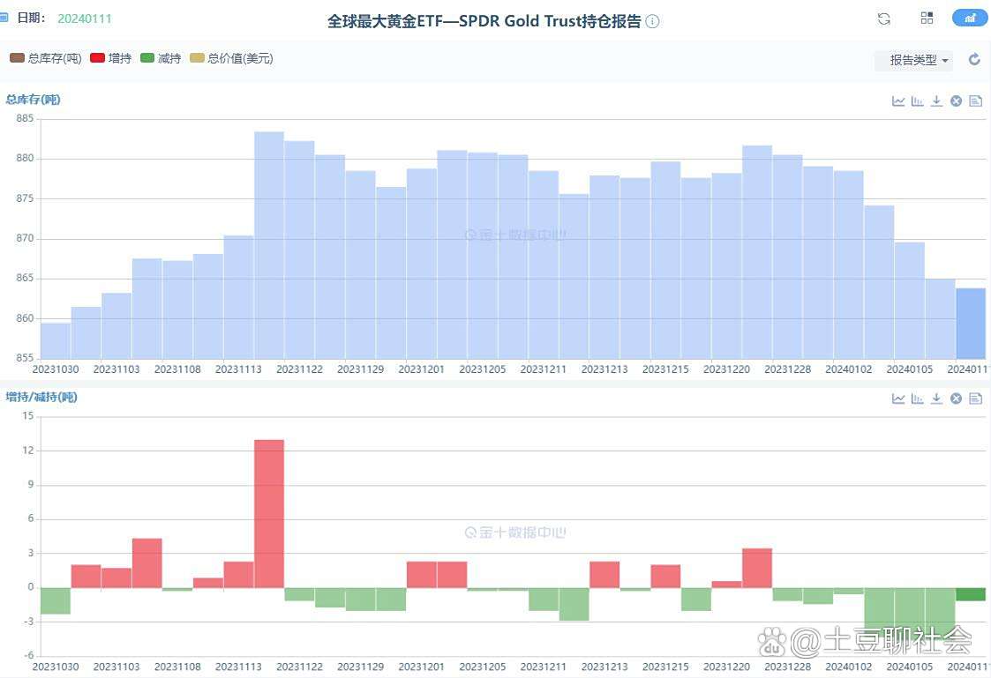Select the highlighted 20240111 bar in 总库存 chart
This screenshot has width=991, height=678.
[971, 324]
